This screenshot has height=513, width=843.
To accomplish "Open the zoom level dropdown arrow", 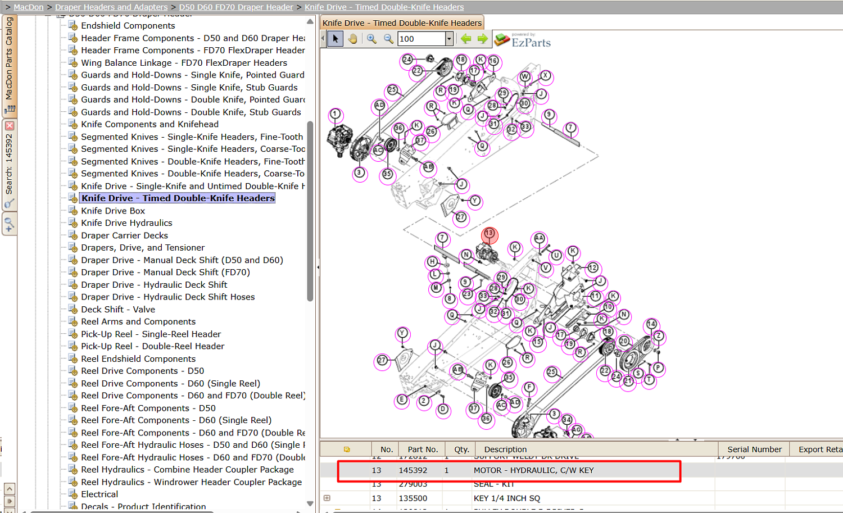I will point(449,39).
